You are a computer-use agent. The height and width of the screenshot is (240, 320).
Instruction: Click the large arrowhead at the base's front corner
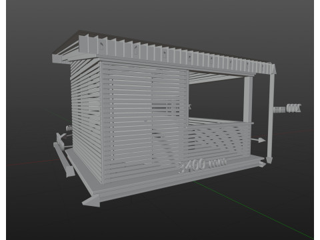91,201
